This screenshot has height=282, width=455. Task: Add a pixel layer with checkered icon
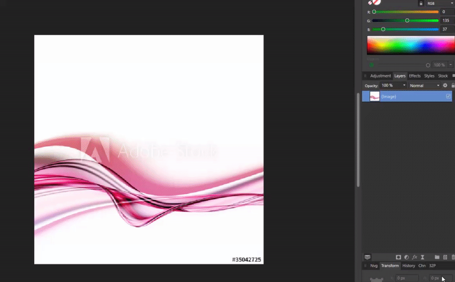pos(445,257)
